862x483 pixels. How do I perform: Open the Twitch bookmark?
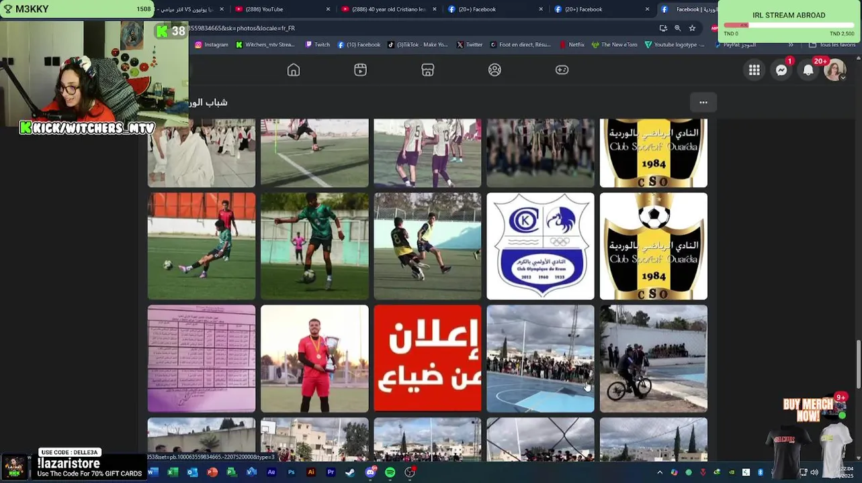[x=318, y=45]
